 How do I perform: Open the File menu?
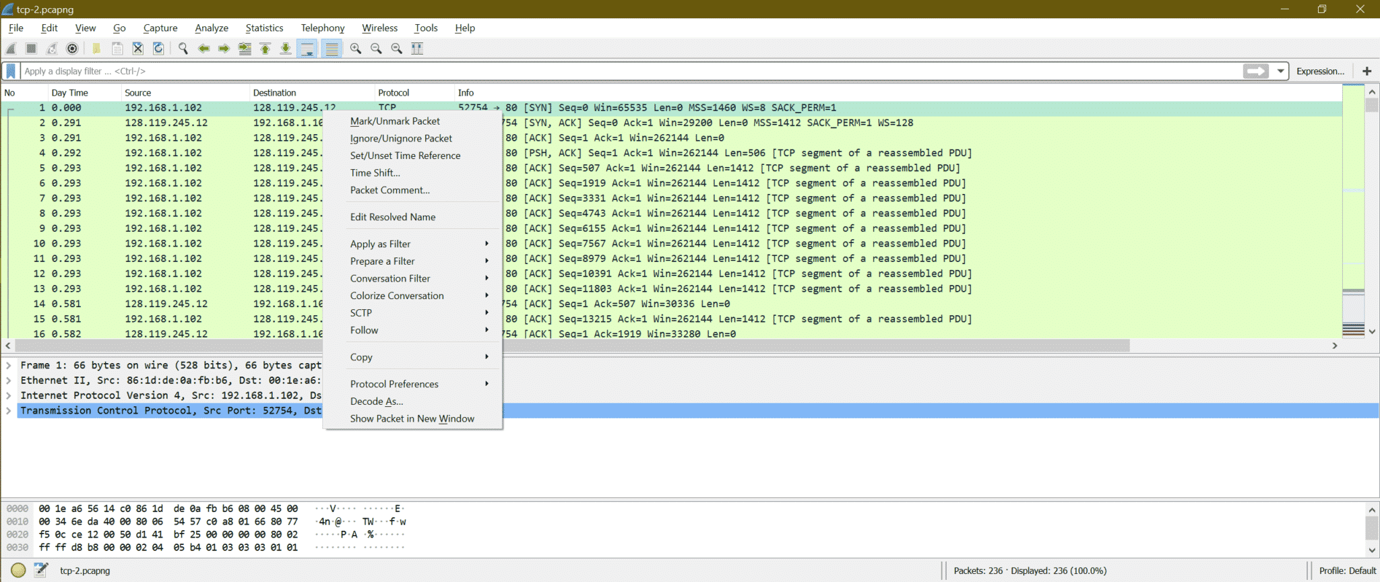pyautogui.click(x=16, y=28)
